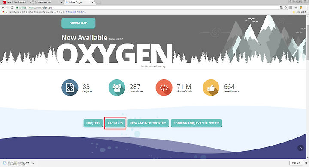Click the translate page icon in address bar

[x=281, y=7]
